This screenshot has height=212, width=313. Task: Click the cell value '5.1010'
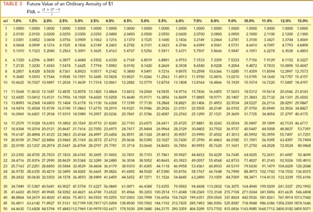(x=18, y=51)
